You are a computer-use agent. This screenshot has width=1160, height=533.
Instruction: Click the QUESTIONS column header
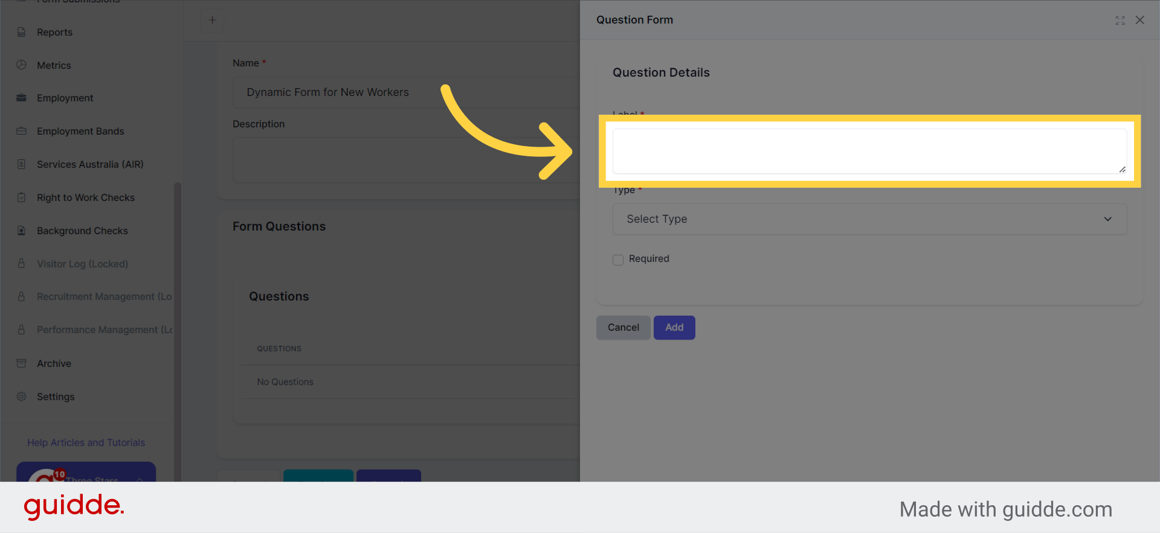point(279,349)
